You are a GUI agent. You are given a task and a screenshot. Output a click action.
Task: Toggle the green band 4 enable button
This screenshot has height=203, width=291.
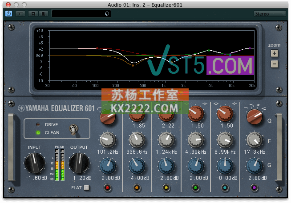click(x=195, y=187)
